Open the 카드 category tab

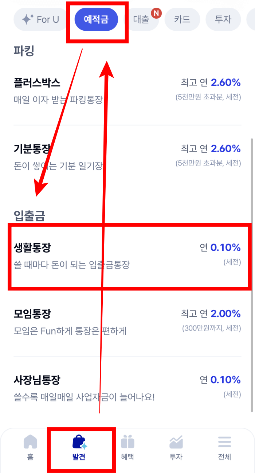(x=182, y=19)
